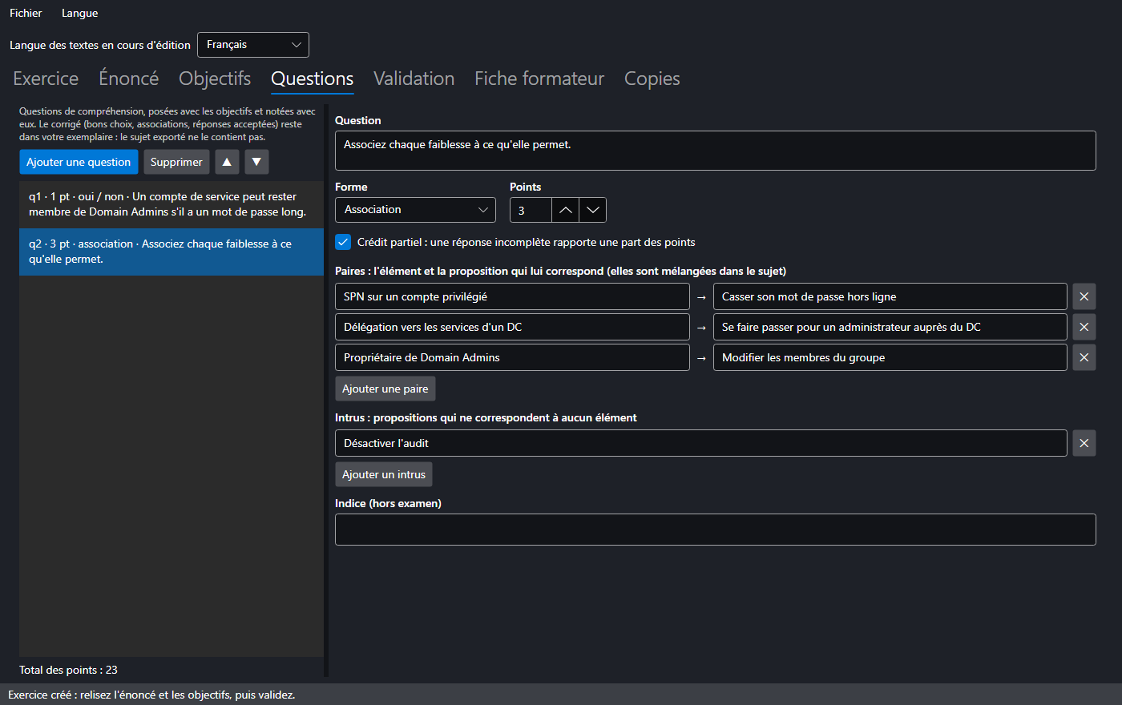Viewport: 1122px width, 705px height.
Task: Select question q2 association in the list
Action: pos(172,252)
